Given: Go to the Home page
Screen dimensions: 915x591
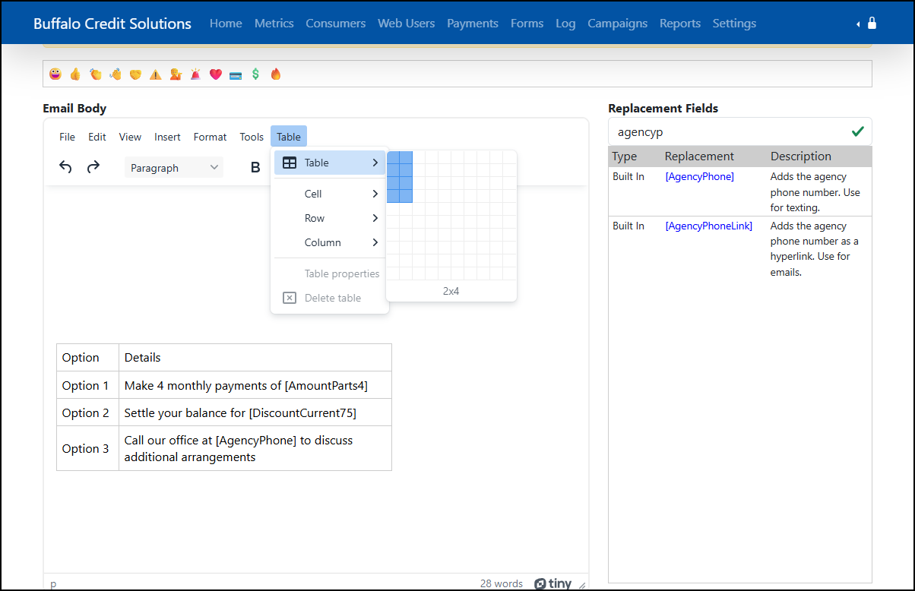Looking at the screenshot, I should click(226, 24).
